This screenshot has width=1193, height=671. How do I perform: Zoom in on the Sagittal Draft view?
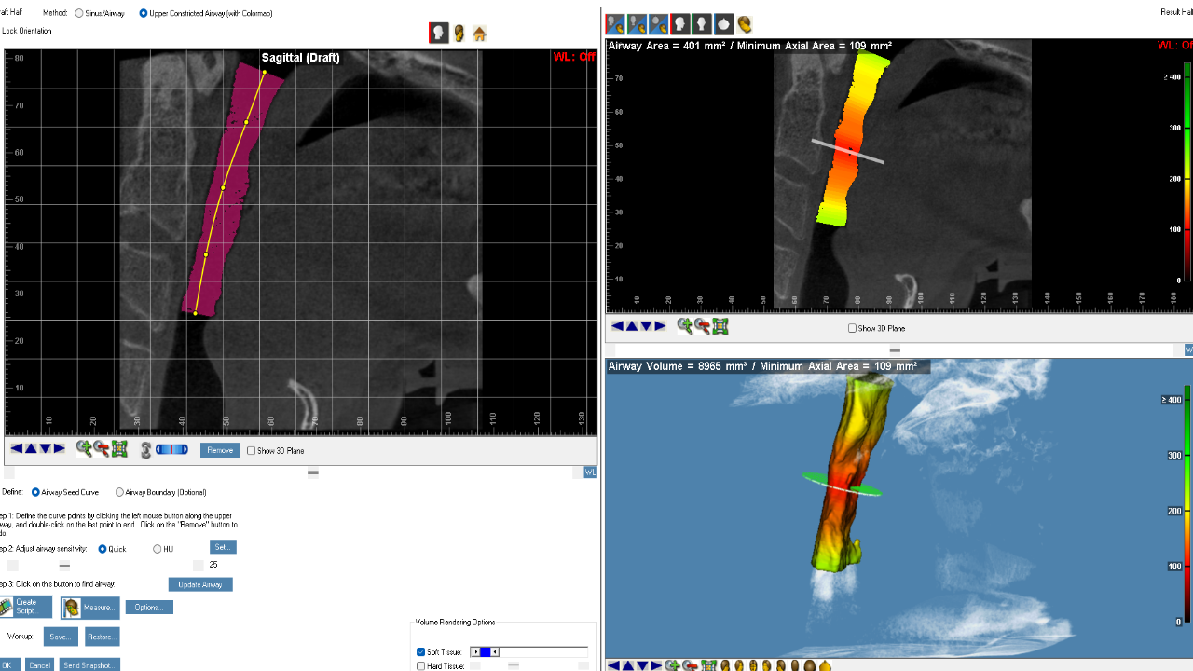[x=84, y=449]
